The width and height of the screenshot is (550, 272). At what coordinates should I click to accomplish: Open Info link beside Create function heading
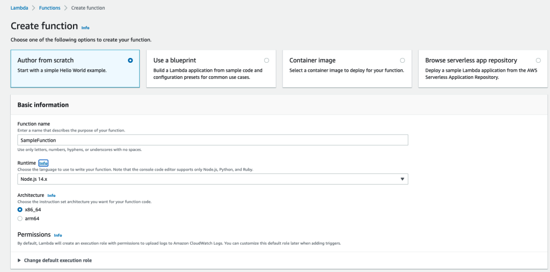point(85,27)
